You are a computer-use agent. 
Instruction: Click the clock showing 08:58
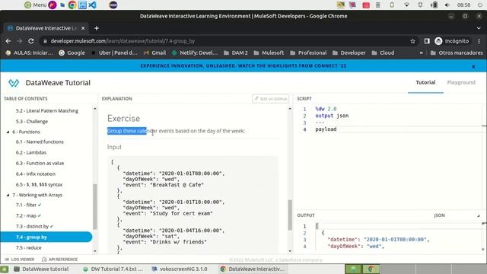(463, 5)
